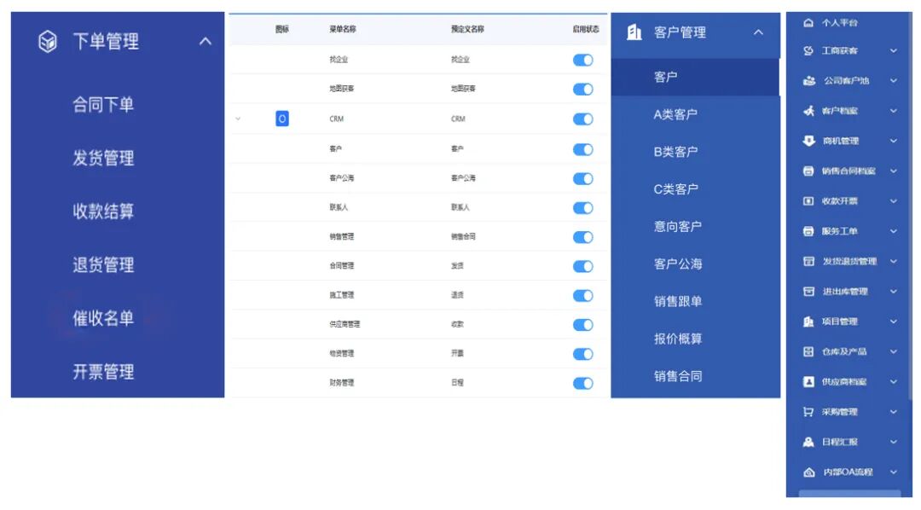
Task: Toggle the 物资管理 row enabled switch
Action: pyautogui.click(x=582, y=354)
